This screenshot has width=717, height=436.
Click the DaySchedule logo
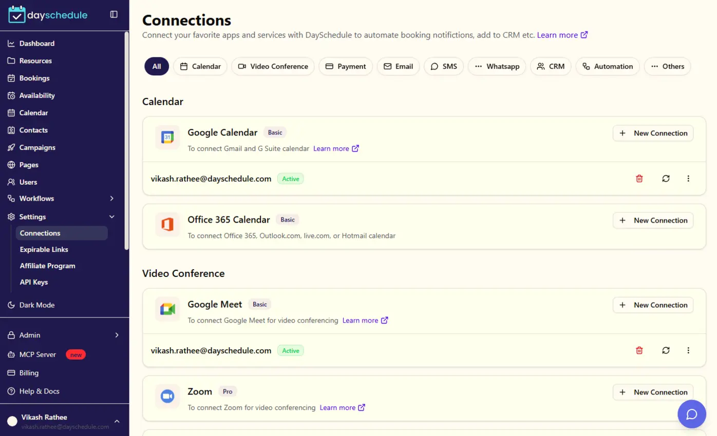click(48, 15)
